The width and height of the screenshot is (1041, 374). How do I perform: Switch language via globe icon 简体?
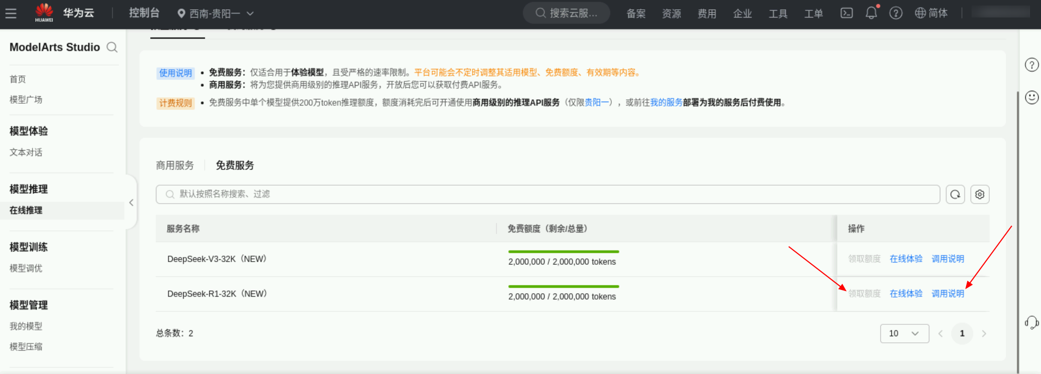[x=931, y=13]
